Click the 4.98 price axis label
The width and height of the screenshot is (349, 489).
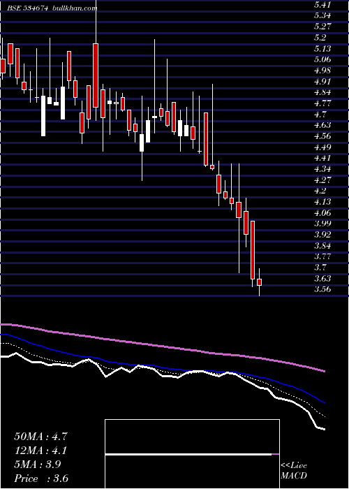pyautogui.click(x=322, y=71)
